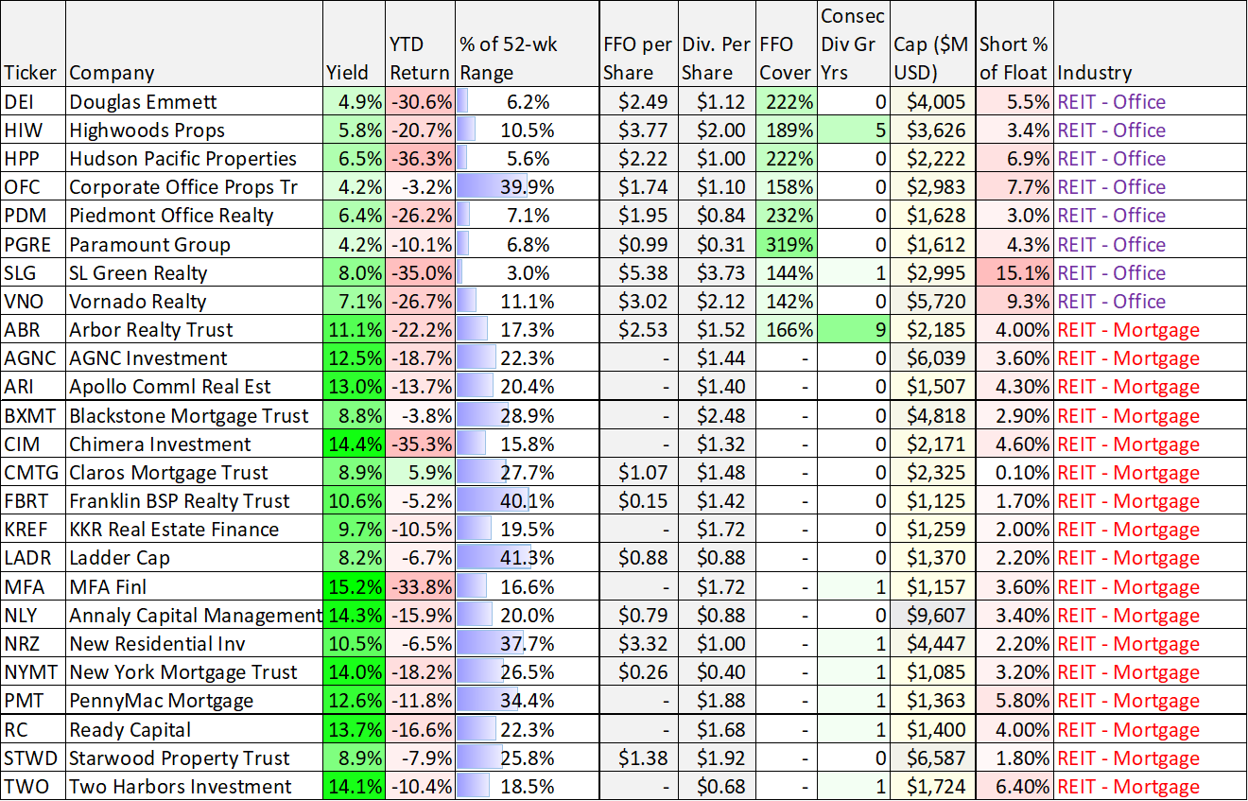1248x801 pixels.
Task: Select the NYMT ticker cell
Action: 32,672
